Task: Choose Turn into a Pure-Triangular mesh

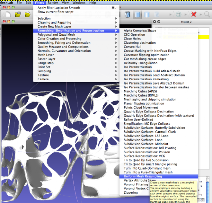Action: [159, 172]
